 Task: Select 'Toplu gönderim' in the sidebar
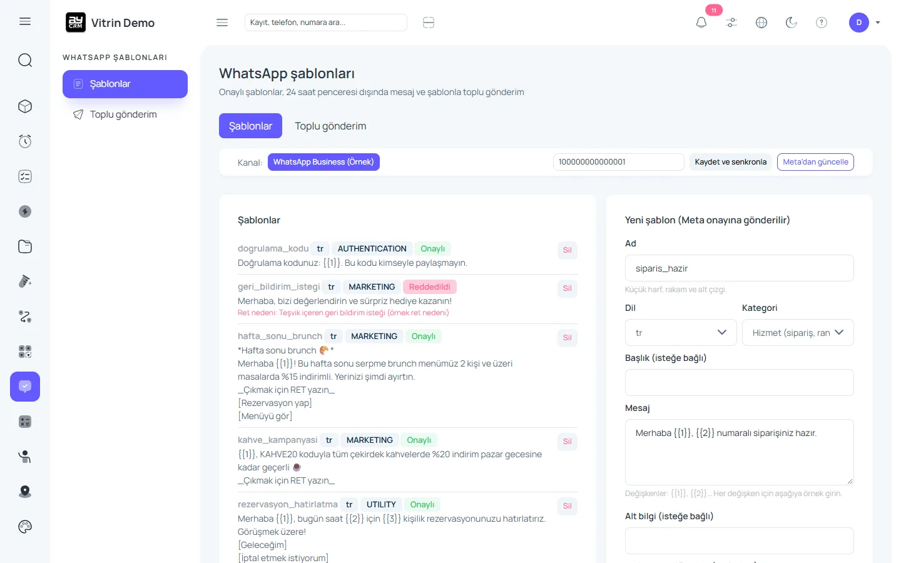click(125, 114)
